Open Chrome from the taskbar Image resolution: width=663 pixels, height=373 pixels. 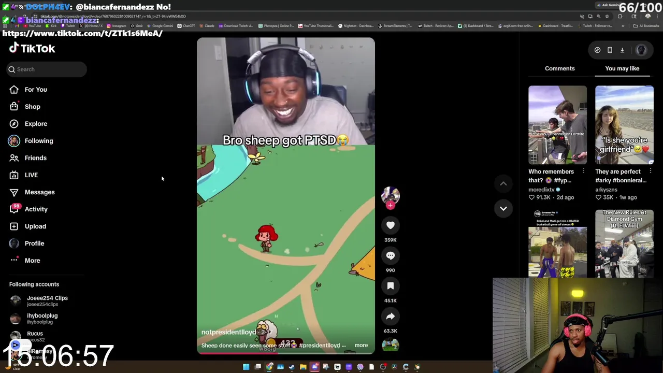269,367
